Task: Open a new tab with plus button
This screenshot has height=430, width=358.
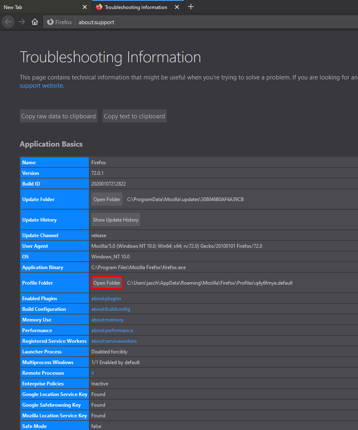Action: click(x=191, y=7)
